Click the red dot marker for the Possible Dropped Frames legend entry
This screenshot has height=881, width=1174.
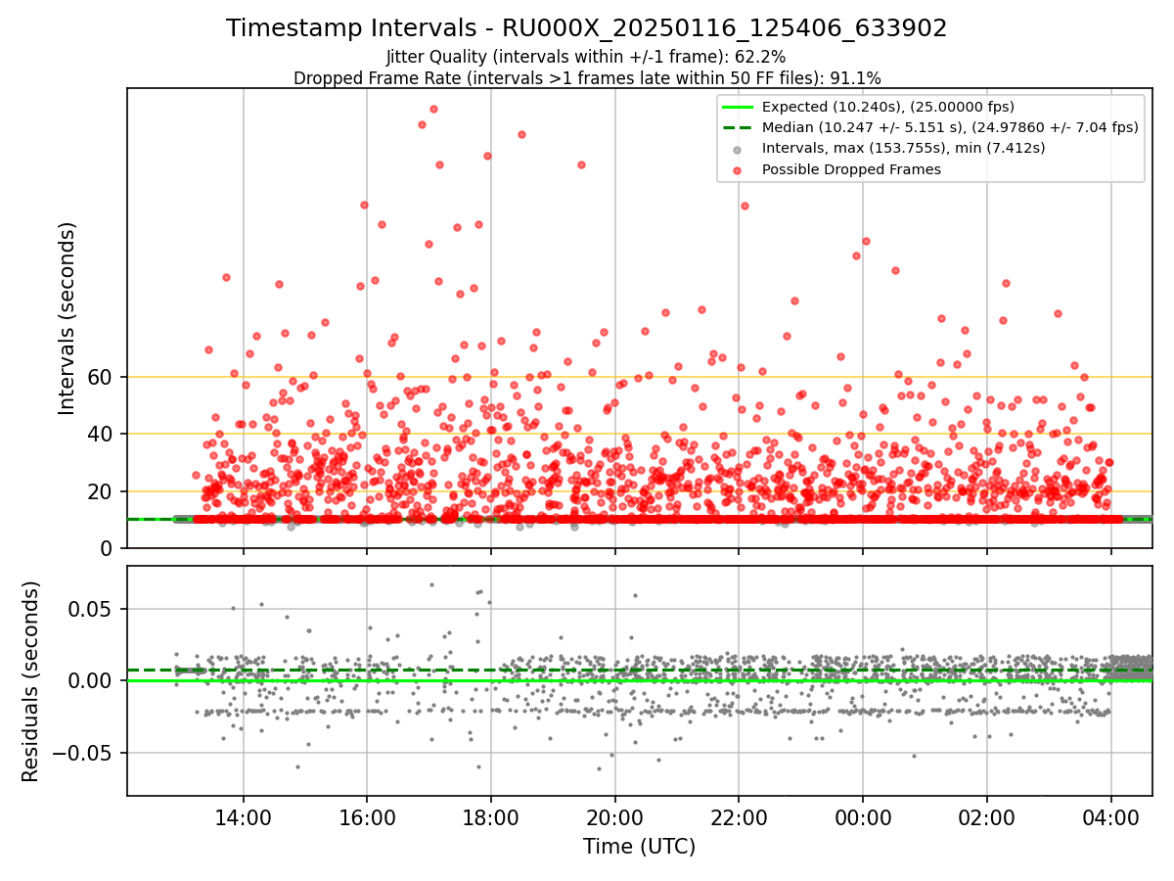click(738, 169)
